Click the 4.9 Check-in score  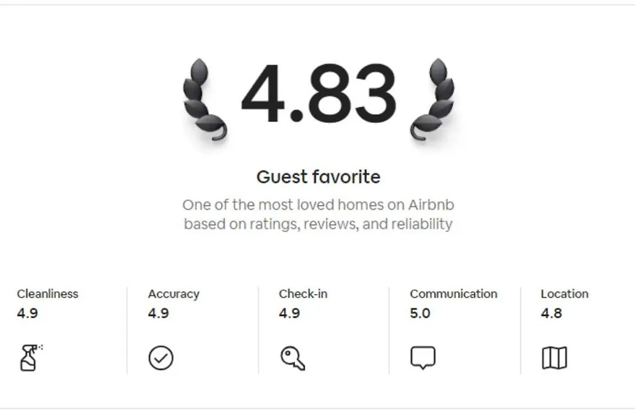[x=289, y=313]
